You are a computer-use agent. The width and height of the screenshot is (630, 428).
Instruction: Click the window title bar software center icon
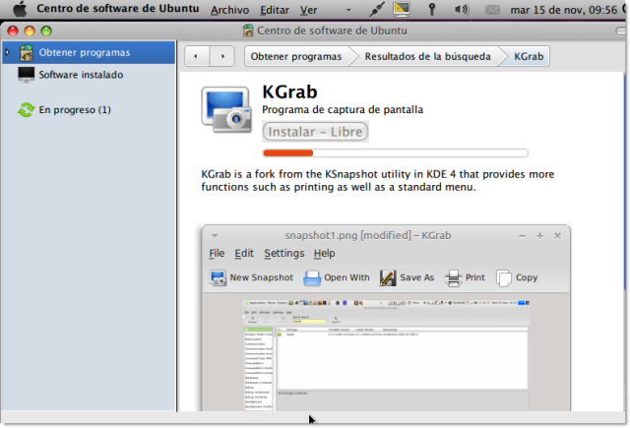click(248, 31)
